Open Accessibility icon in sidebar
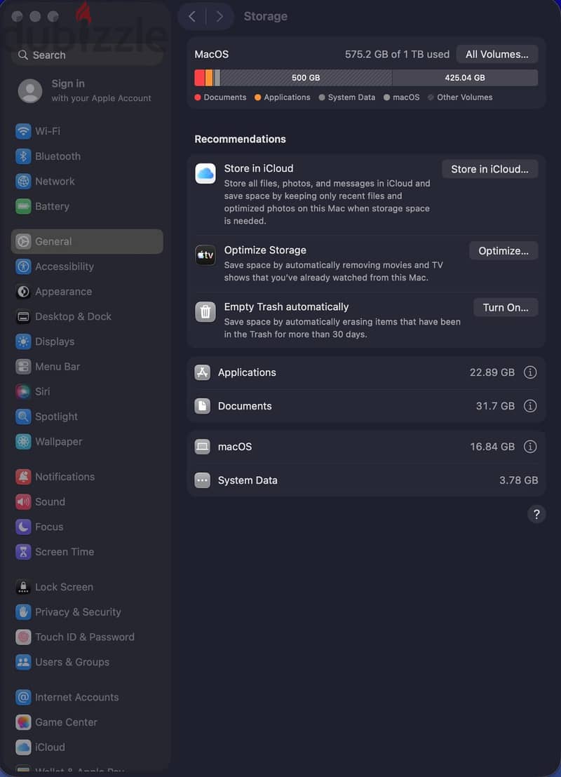Screen dimensions: 561x777 pyautogui.click(x=23, y=266)
